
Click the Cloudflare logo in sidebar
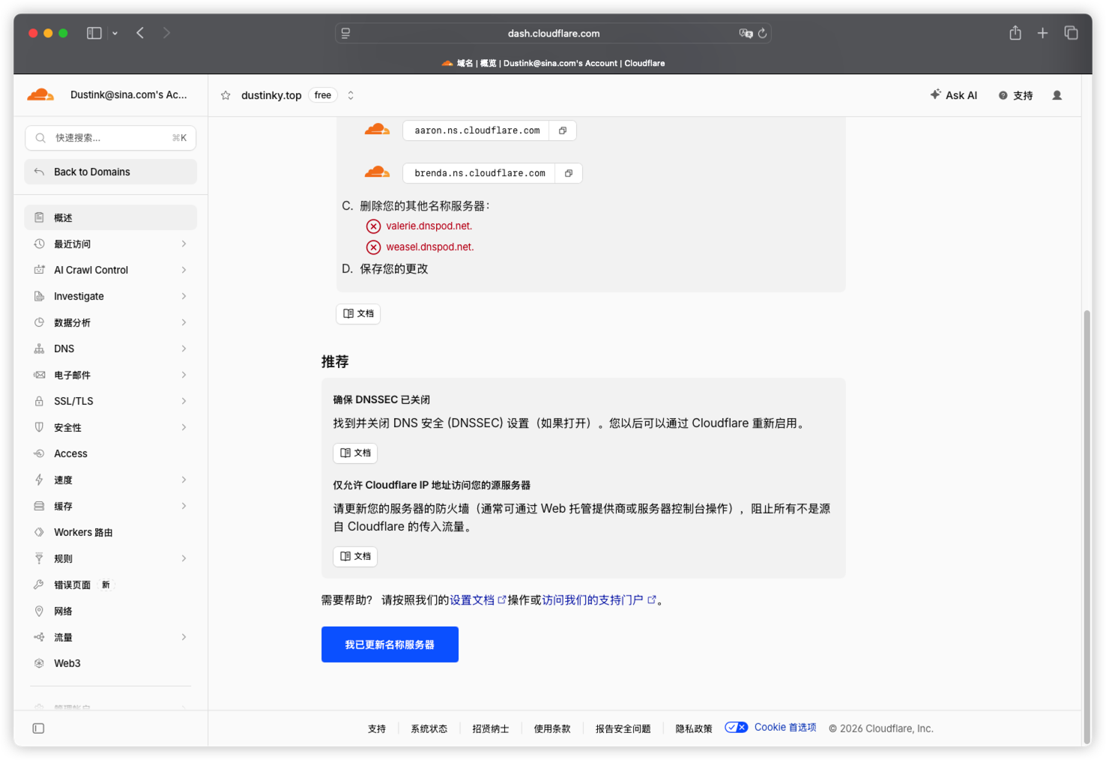coord(40,94)
